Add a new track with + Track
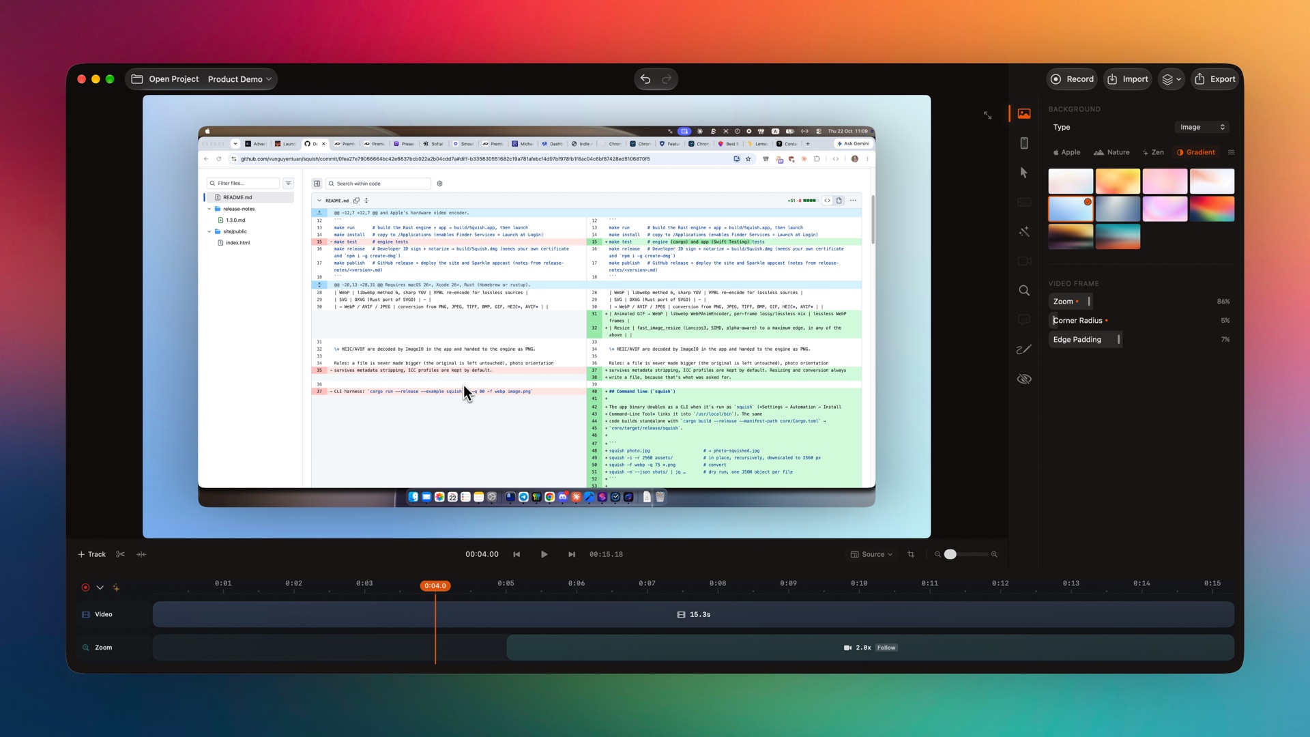The height and width of the screenshot is (737, 1310). point(92,554)
